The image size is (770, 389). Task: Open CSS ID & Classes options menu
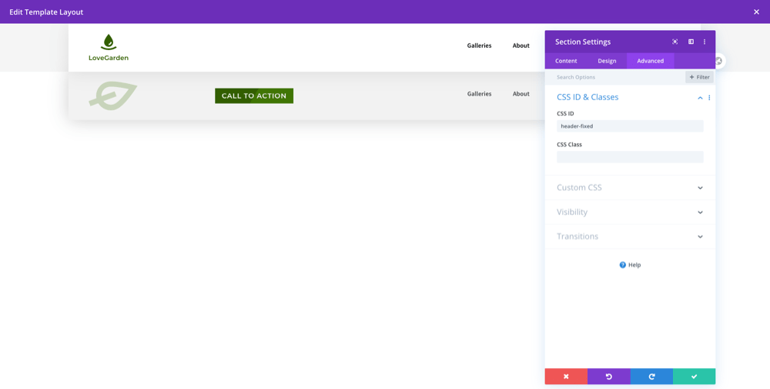[x=709, y=98]
